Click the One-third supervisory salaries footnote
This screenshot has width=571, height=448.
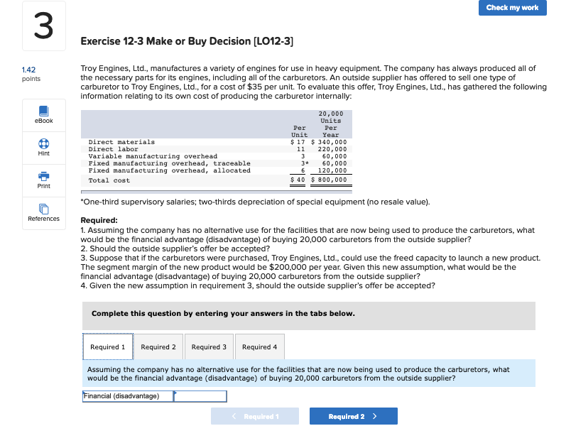pos(255,202)
